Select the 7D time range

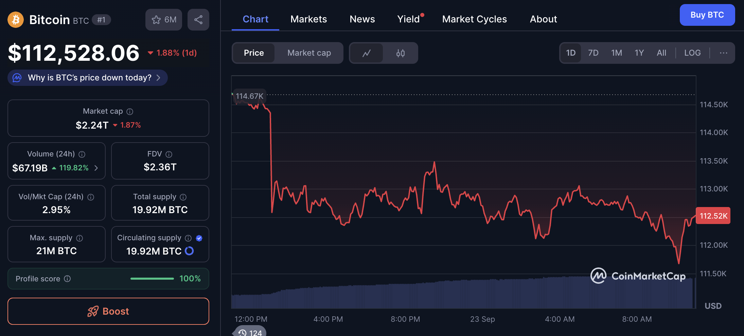[593, 53]
